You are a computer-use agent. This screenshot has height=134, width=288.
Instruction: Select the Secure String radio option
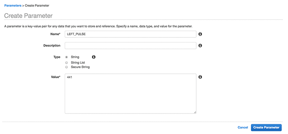67,67
